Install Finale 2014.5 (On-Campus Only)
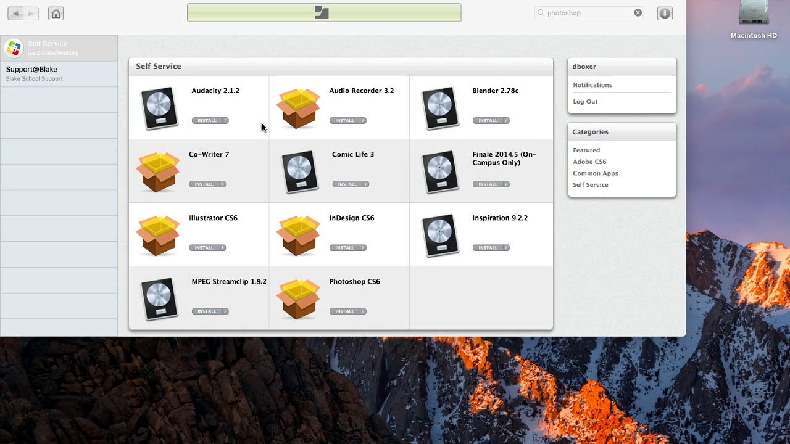790x444 pixels. [488, 184]
